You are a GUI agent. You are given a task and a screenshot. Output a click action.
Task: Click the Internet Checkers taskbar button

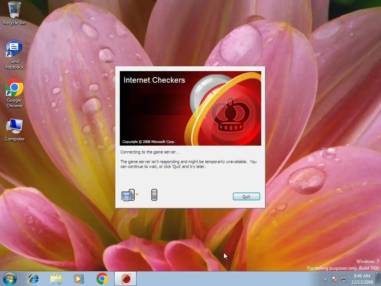click(125, 279)
